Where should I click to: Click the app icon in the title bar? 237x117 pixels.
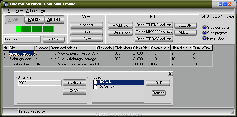pos(5,4)
